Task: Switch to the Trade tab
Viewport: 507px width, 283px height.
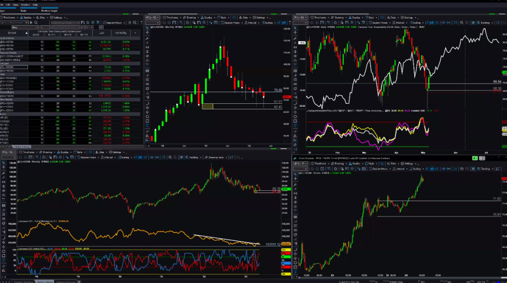Action: (23, 11)
